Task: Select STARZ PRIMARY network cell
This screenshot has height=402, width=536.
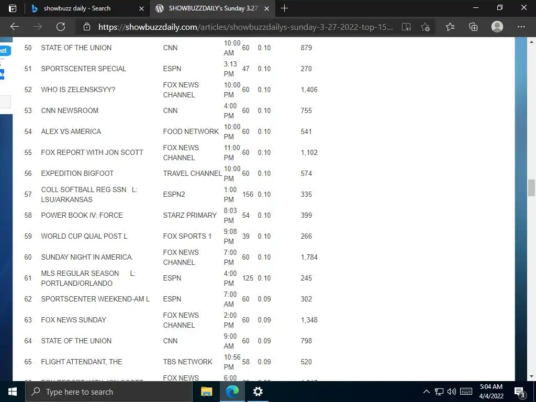Action: click(x=189, y=215)
